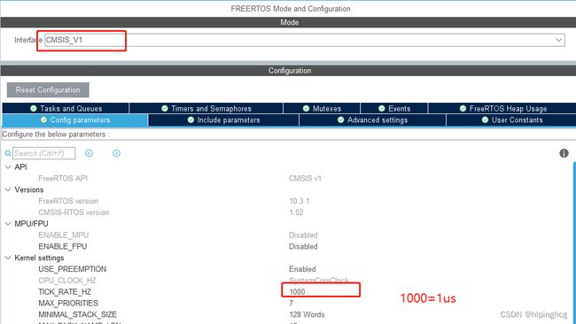The width and height of the screenshot is (576, 324).
Task: Select the Config parameters tab
Action: (x=75, y=120)
